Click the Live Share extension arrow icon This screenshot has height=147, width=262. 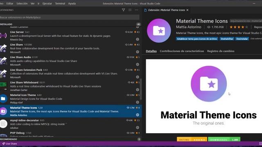3,48
